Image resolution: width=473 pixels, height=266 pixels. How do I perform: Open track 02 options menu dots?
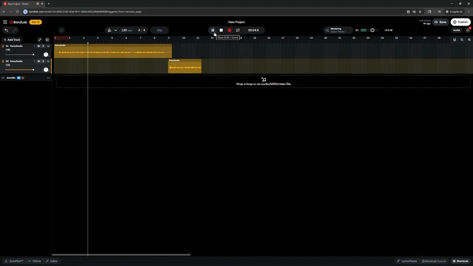click(34, 61)
